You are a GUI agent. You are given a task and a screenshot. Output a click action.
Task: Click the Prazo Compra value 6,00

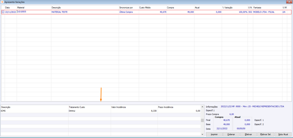point(231,114)
